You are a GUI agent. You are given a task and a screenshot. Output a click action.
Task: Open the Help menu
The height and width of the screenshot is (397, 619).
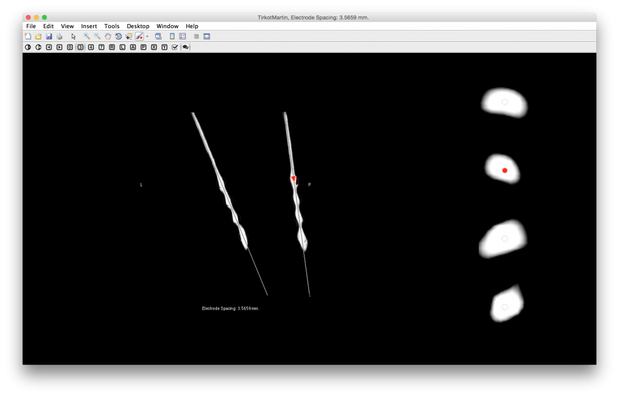(x=192, y=26)
